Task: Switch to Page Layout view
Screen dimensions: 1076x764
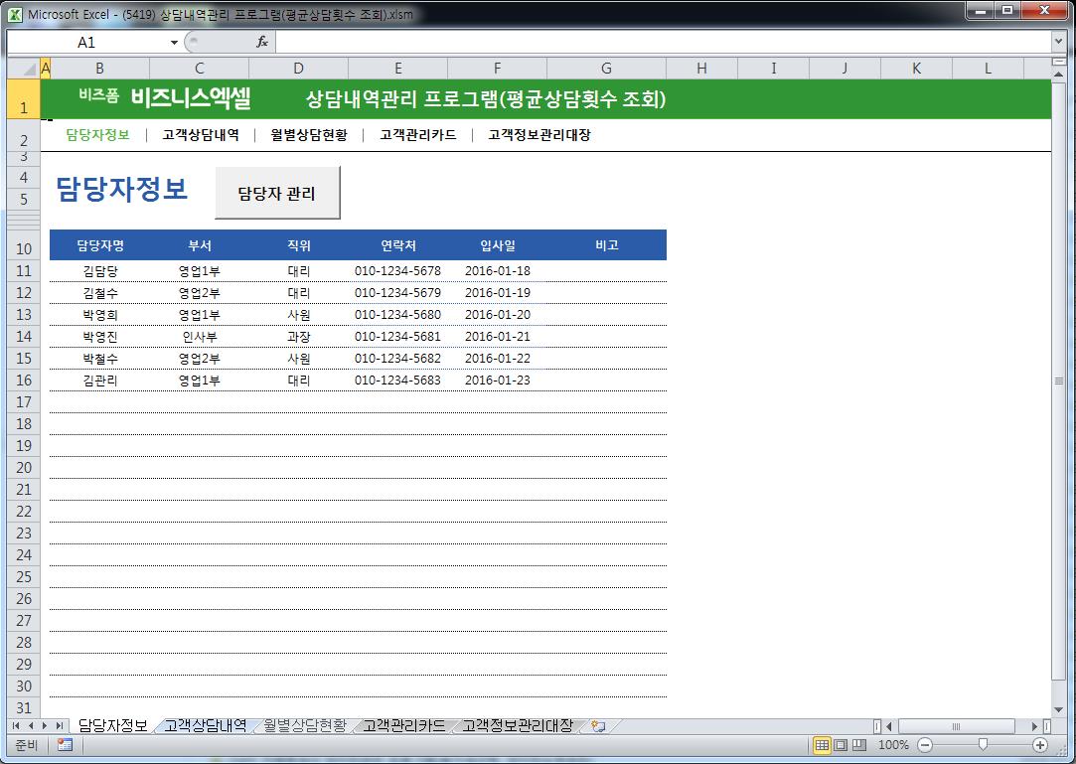Action: pos(841,745)
